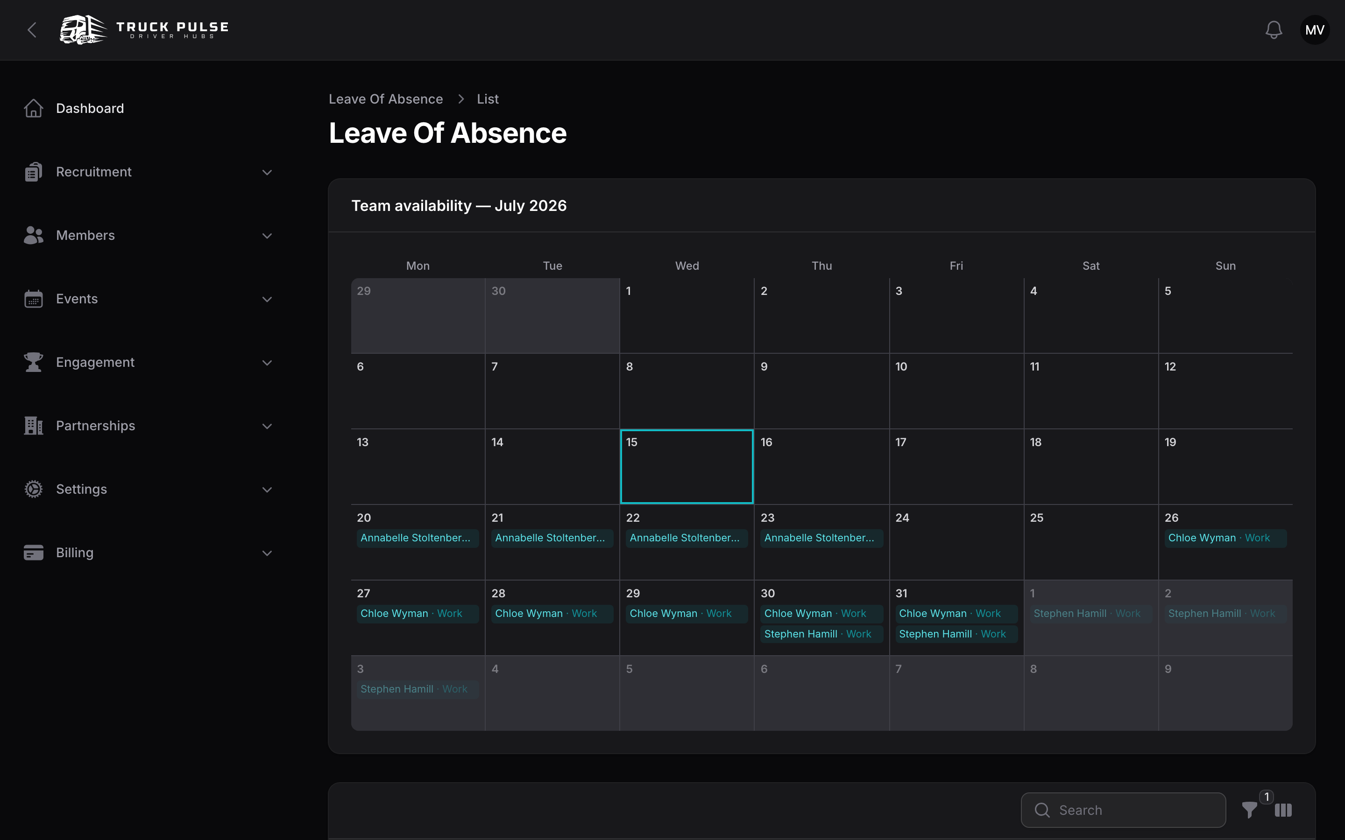The width and height of the screenshot is (1345, 840).
Task: Toggle table columns icon
Action: tap(1283, 810)
